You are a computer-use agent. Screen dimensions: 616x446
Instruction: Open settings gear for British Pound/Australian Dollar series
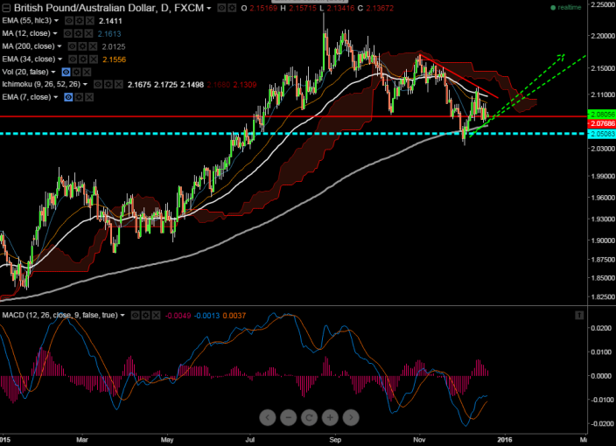click(232, 8)
